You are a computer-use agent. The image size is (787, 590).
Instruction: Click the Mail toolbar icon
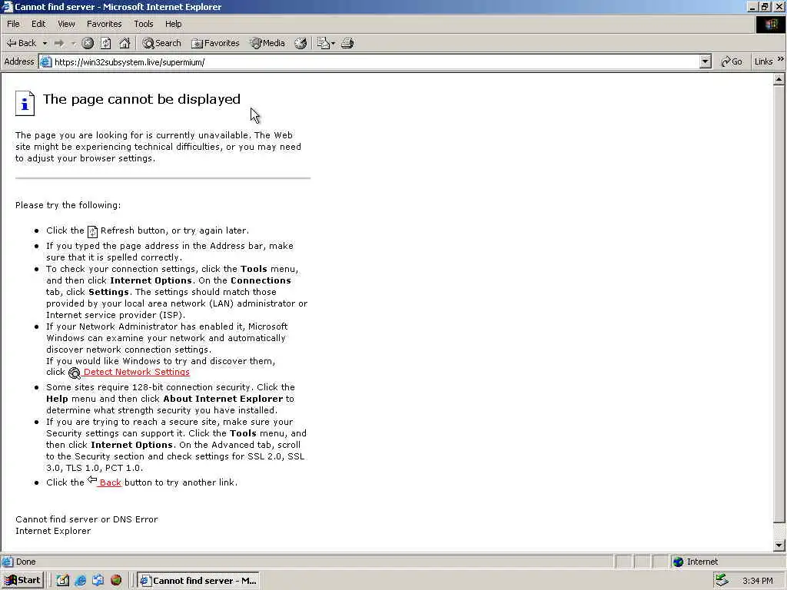tap(323, 43)
